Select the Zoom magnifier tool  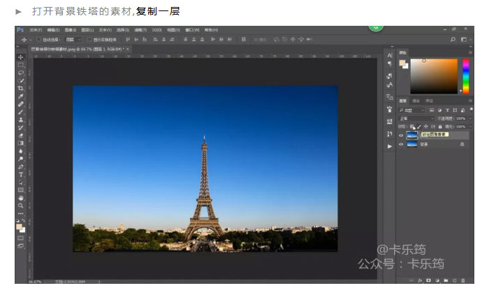(21, 206)
